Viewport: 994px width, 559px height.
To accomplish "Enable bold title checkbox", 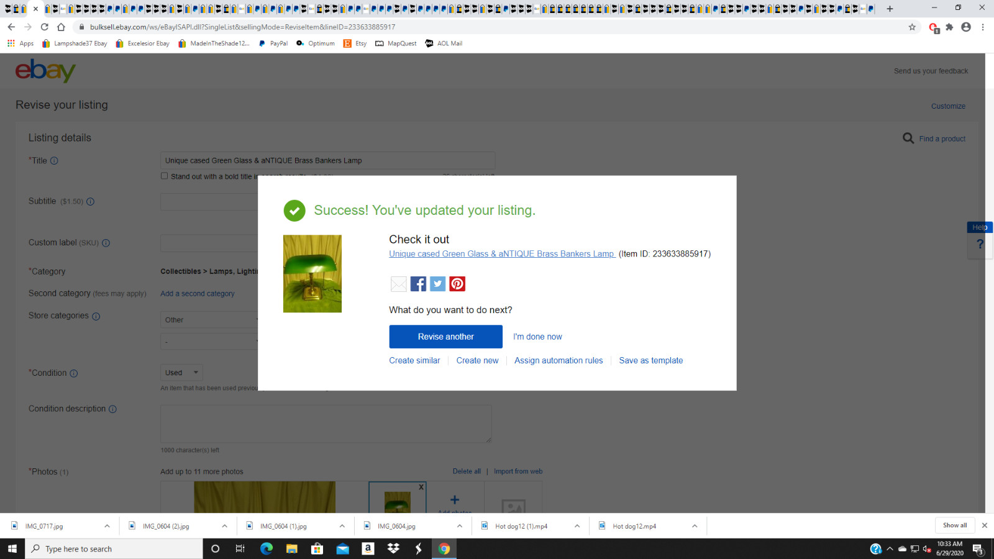I will point(165,176).
